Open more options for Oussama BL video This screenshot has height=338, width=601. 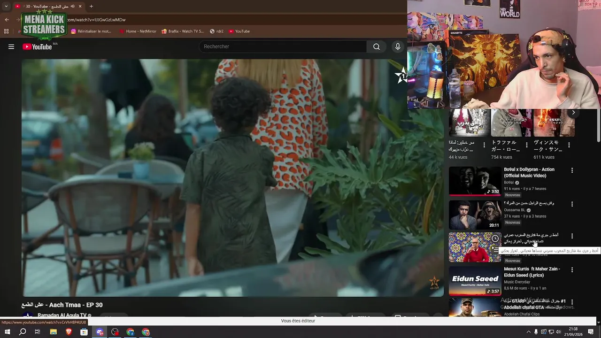point(572,204)
